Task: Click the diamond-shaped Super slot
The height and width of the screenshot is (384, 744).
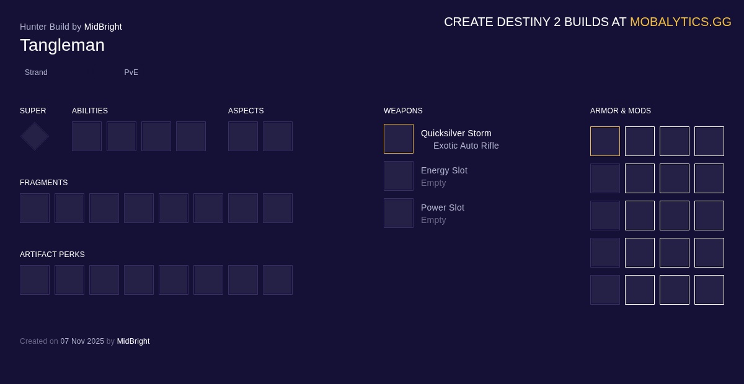Action: click(35, 136)
